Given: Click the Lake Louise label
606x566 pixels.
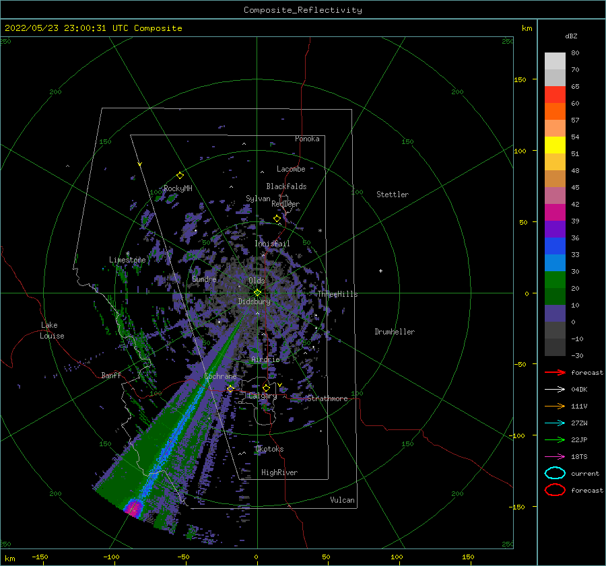Looking at the screenshot, I should point(52,330).
